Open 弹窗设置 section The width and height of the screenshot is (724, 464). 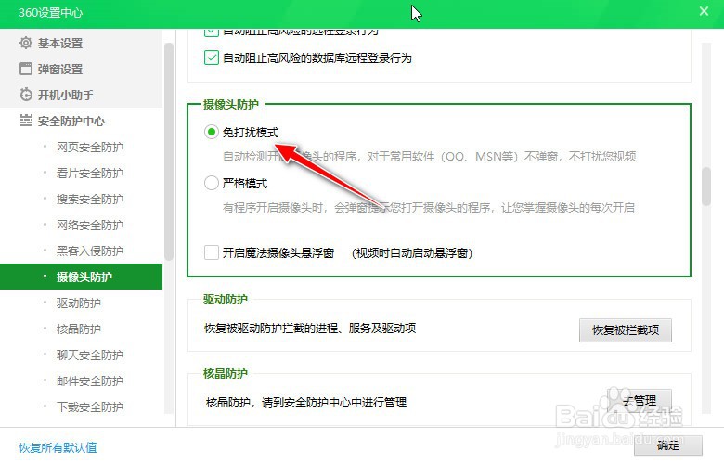click(60, 69)
